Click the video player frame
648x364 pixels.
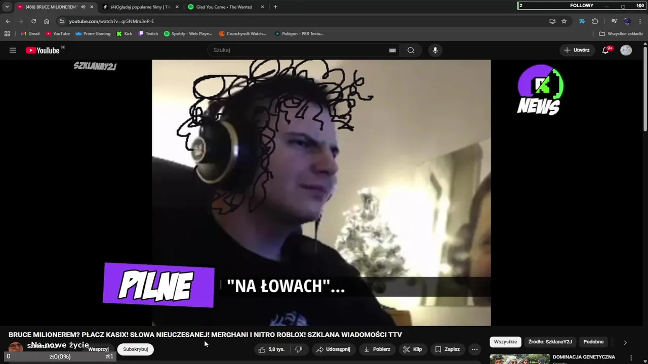pyautogui.click(x=321, y=193)
